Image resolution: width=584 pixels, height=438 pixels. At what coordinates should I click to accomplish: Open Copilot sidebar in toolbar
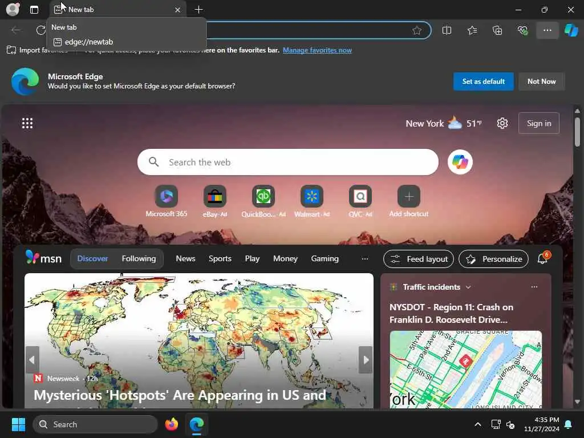(x=571, y=30)
